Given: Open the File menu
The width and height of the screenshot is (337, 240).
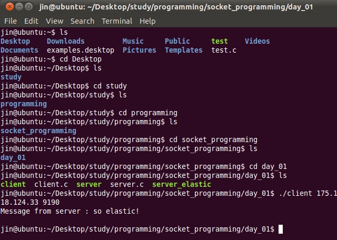Looking at the screenshot, I should (x=11, y=21).
